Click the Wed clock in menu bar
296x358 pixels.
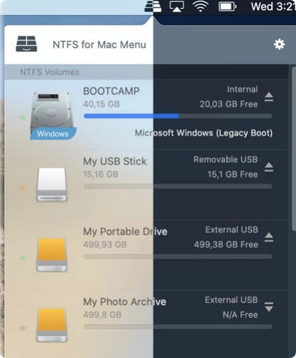(x=273, y=6)
